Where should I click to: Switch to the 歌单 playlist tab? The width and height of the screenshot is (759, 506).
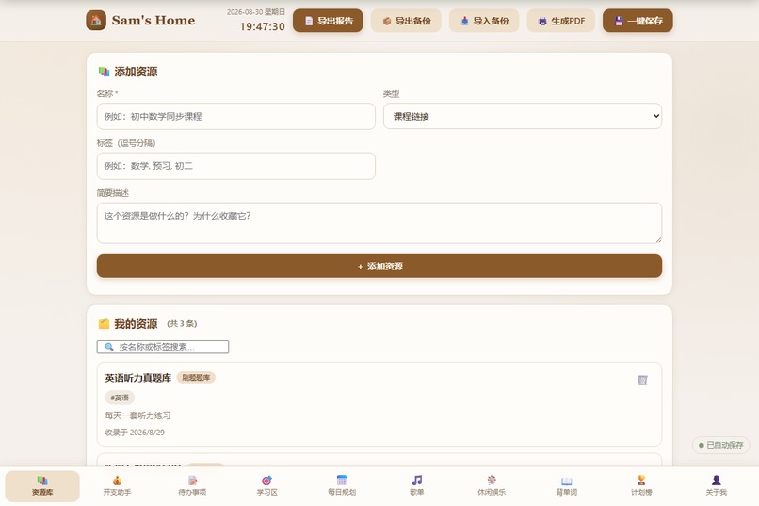click(417, 485)
